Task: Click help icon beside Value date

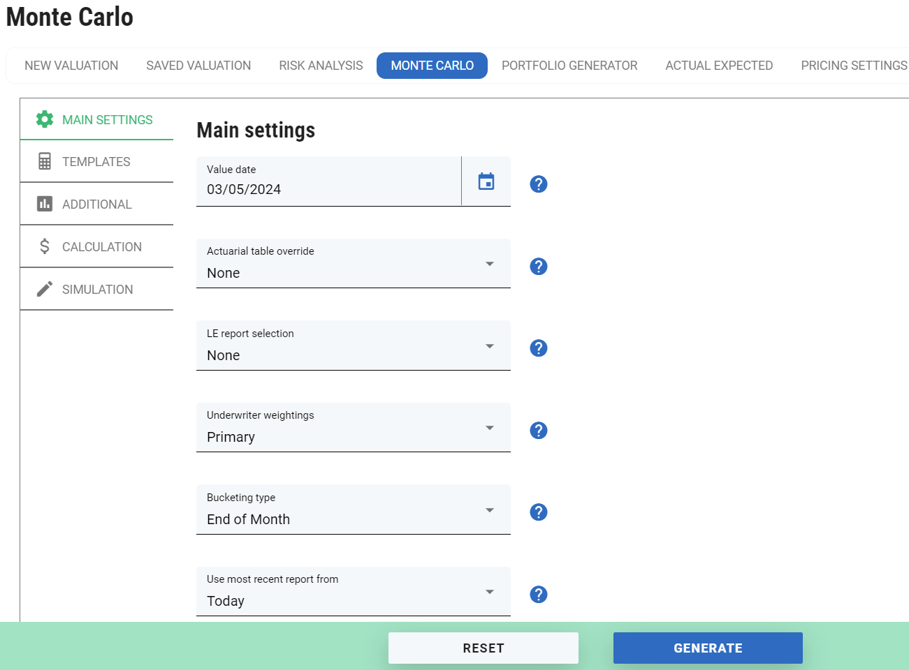Action: pos(538,184)
